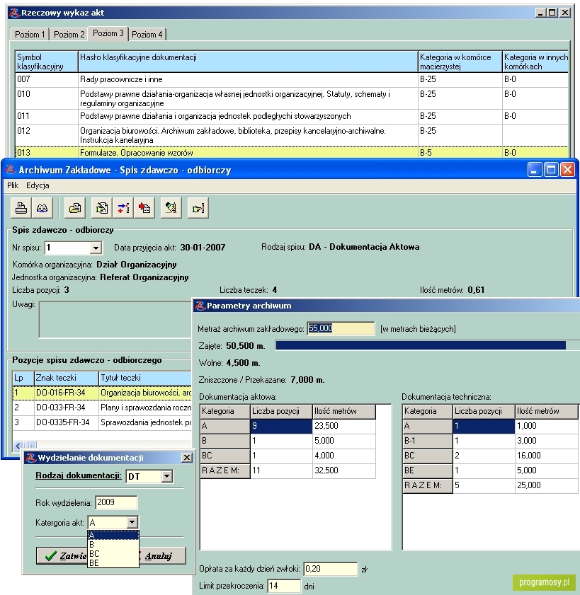Viewport: 580px width, 595px height.
Task: Open the Poziom 4 tab
Action: 147,35
